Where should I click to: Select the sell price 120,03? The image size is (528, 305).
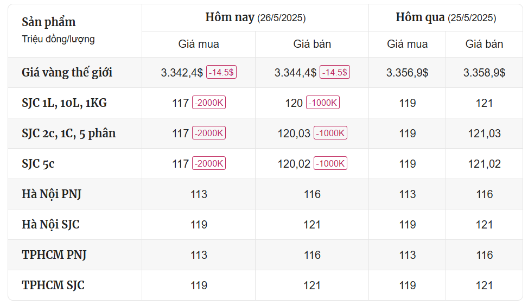click(294, 134)
